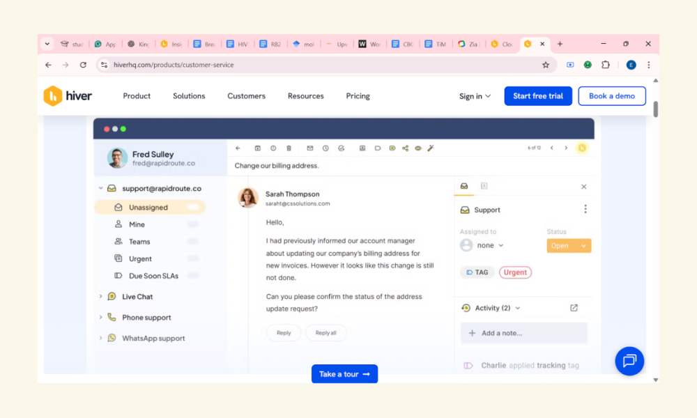Go to the previous email arrow

pos(551,148)
